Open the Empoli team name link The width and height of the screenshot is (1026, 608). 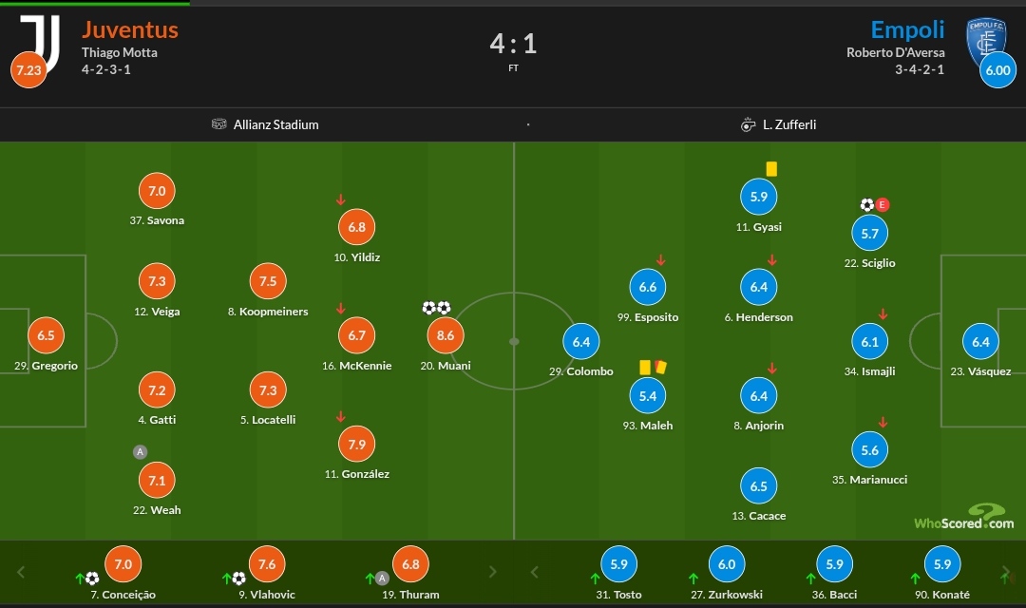coord(907,29)
